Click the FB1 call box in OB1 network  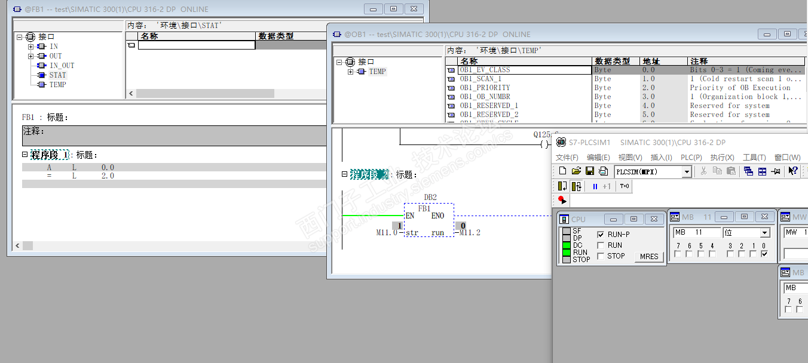[429, 220]
